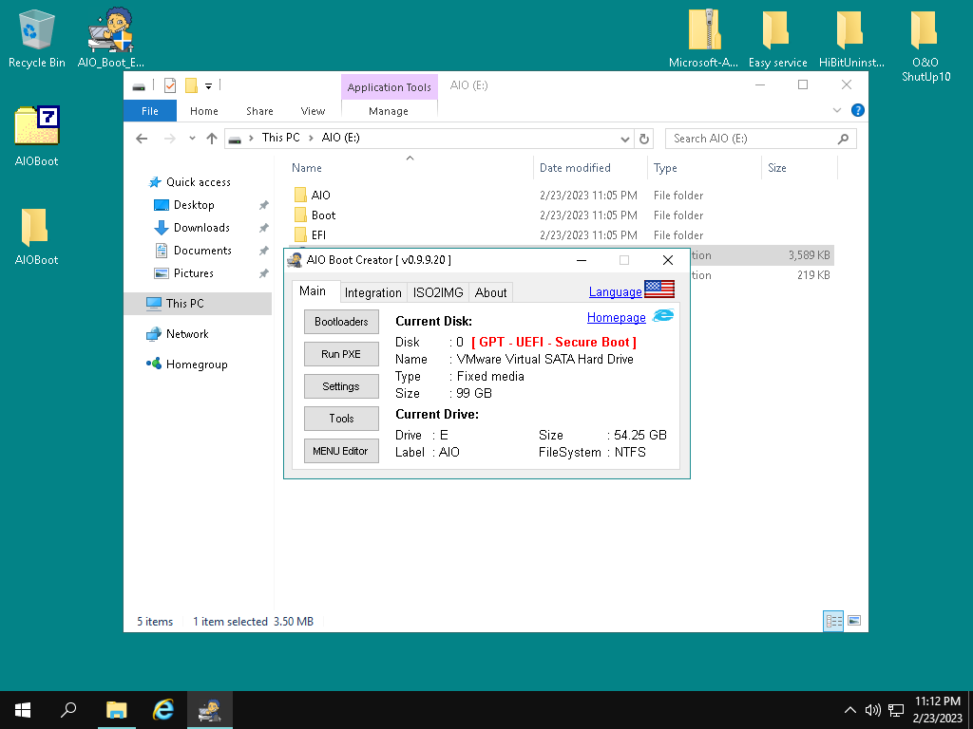Click the Internet Explorer icon beside Homepage

663,316
